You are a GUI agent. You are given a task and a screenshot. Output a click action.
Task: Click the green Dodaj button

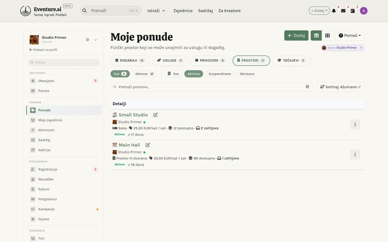[296, 35]
